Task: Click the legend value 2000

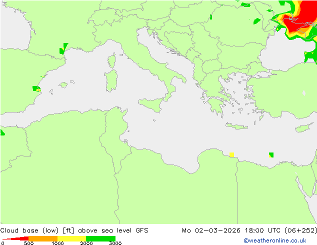Action: coord(86,243)
